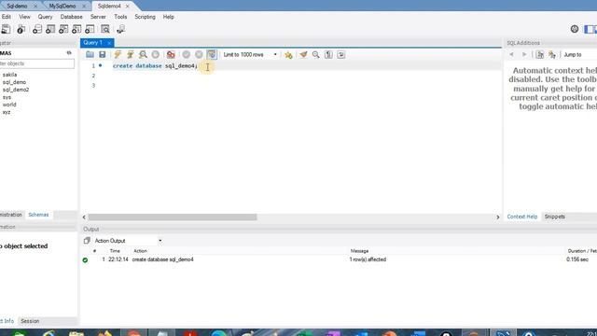Screen dimensions: 597x336
Task: Open the Help menu
Action: [x=168, y=17]
